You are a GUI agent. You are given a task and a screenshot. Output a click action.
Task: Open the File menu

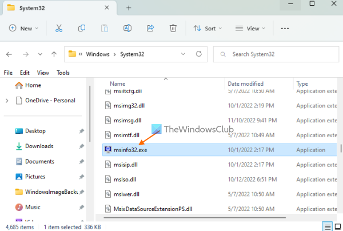[8, 73]
